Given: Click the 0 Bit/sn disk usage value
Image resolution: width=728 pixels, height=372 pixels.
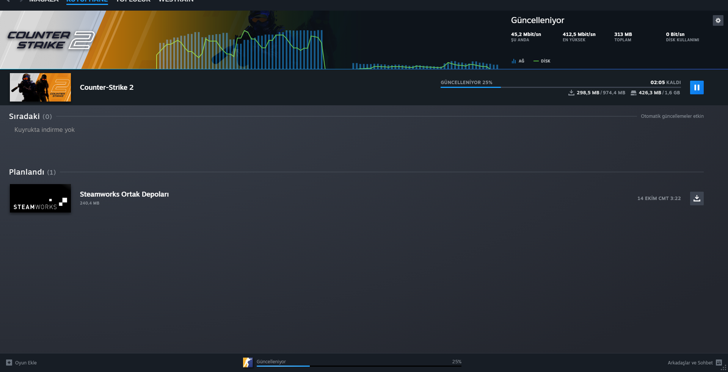Looking at the screenshot, I should [675, 34].
